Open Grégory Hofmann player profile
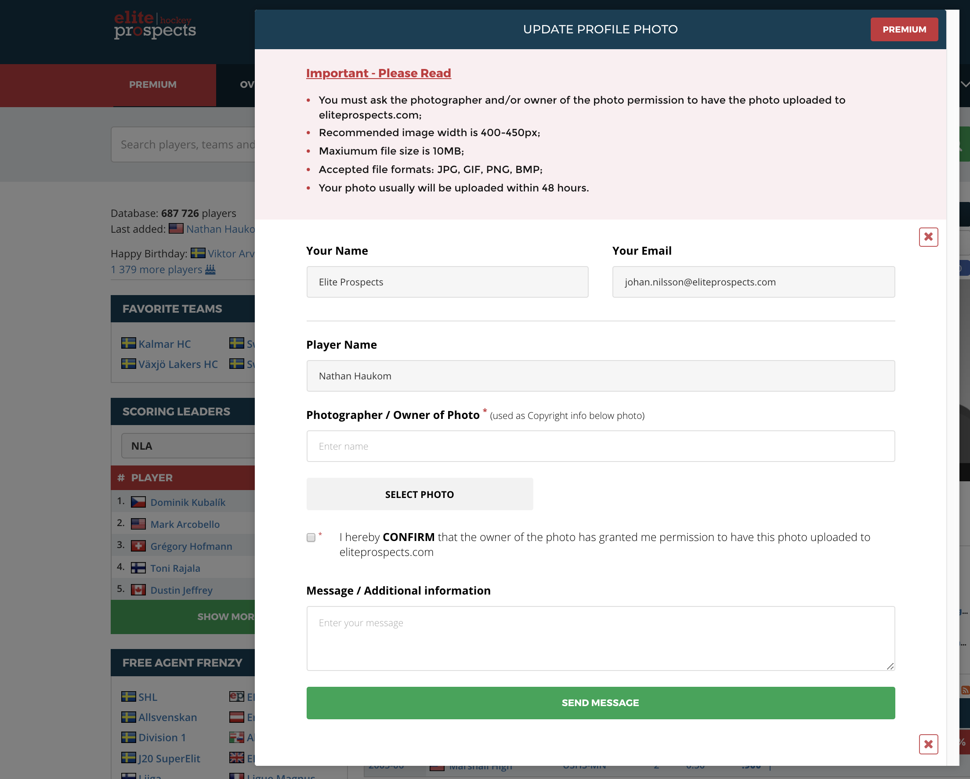 [x=191, y=546]
